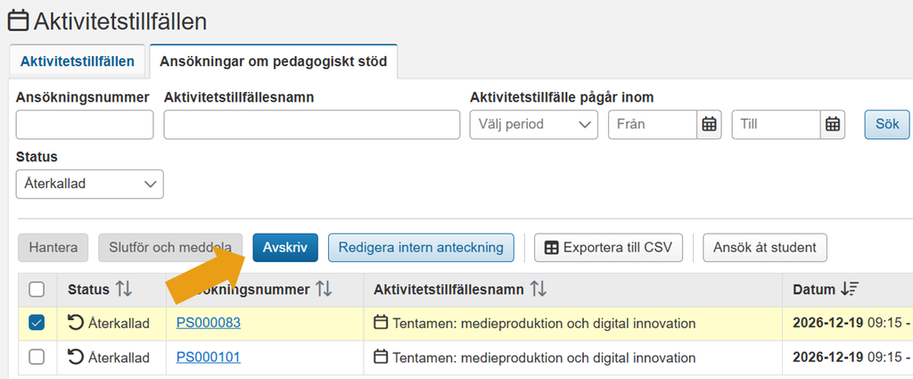Click the Aktivitetstillfällesnamn column header label
913x379 pixels.
tap(449, 289)
